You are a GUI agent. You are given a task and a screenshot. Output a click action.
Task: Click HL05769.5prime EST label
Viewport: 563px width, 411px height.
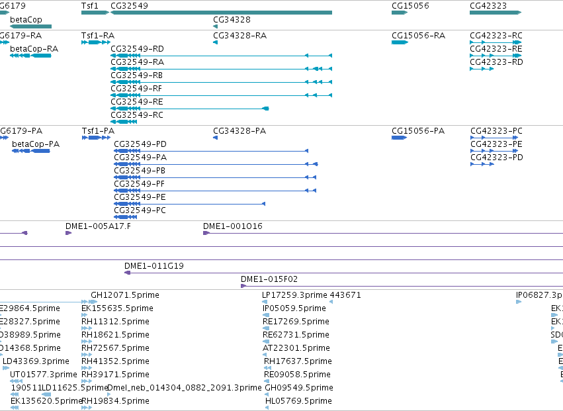[299, 401]
